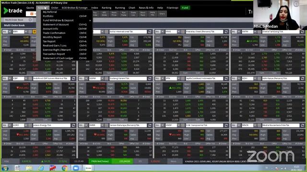Viewport: 307px width, 172px height.
Task: Click the OTC Order toolbar button
Action: pyautogui.click(x=105, y=14)
